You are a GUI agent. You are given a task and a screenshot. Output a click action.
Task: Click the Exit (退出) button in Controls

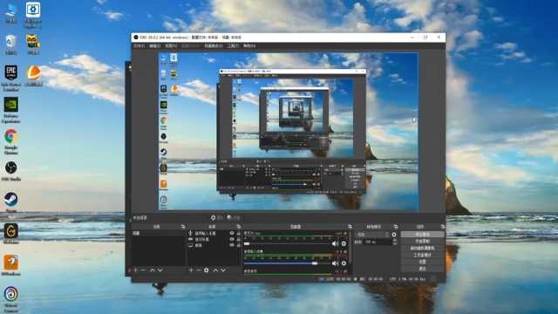[422, 269]
